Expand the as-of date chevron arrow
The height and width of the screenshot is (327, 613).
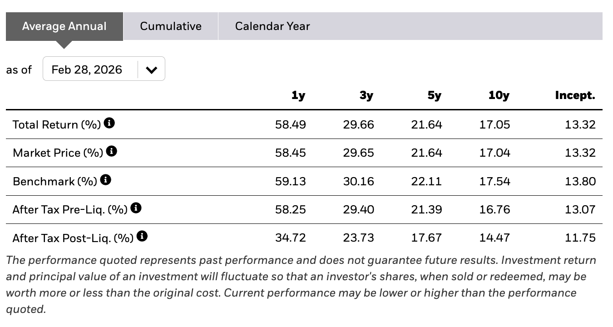(x=151, y=69)
